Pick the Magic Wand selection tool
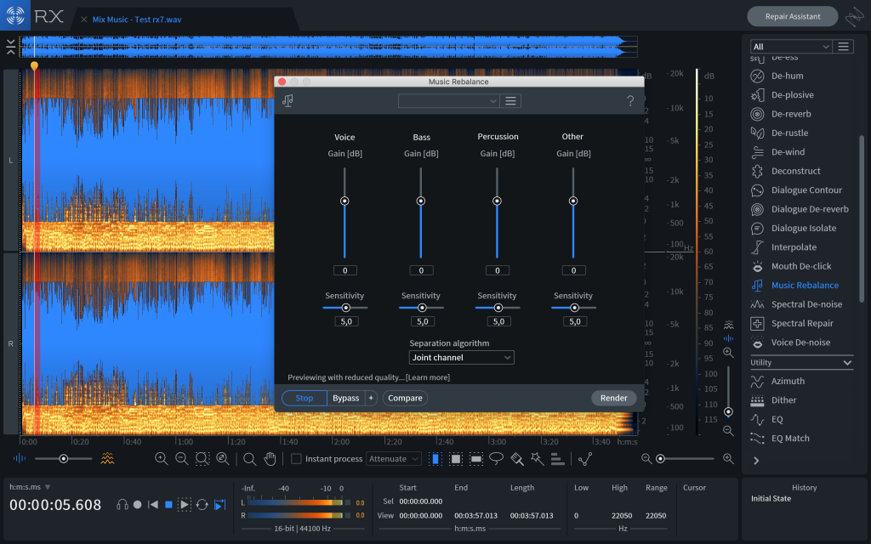Image resolution: width=871 pixels, height=544 pixels. (537, 459)
